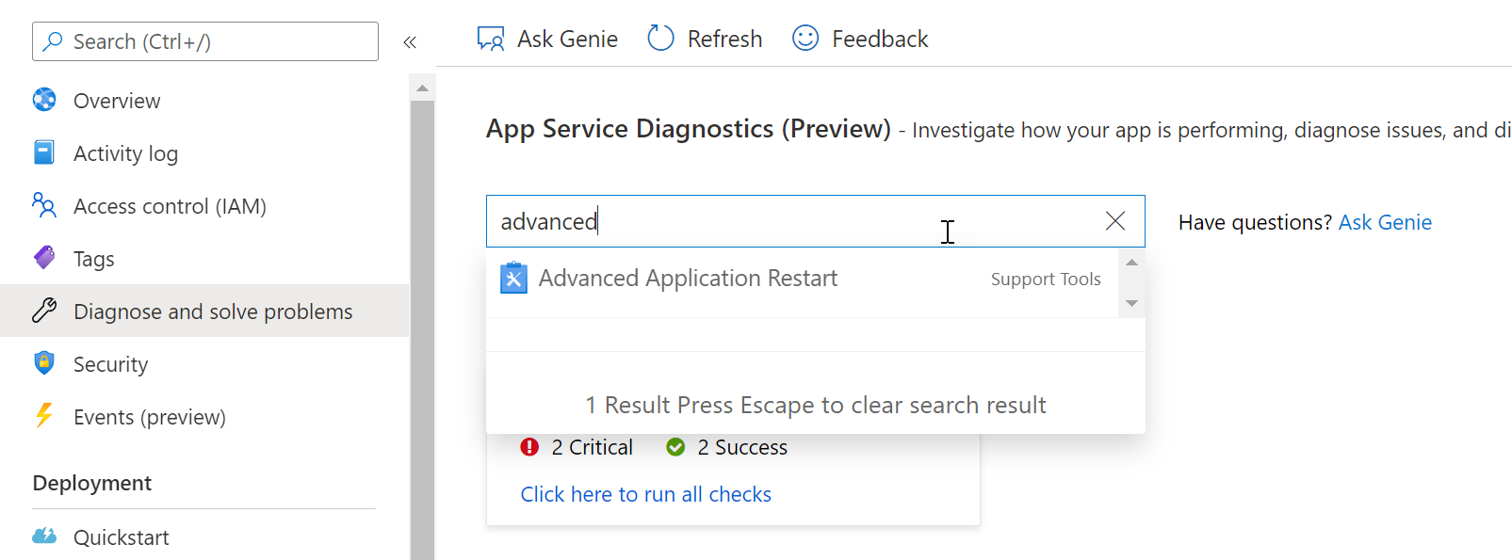Click here to run all checks link
1512x560 pixels.
click(x=646, y=494)
